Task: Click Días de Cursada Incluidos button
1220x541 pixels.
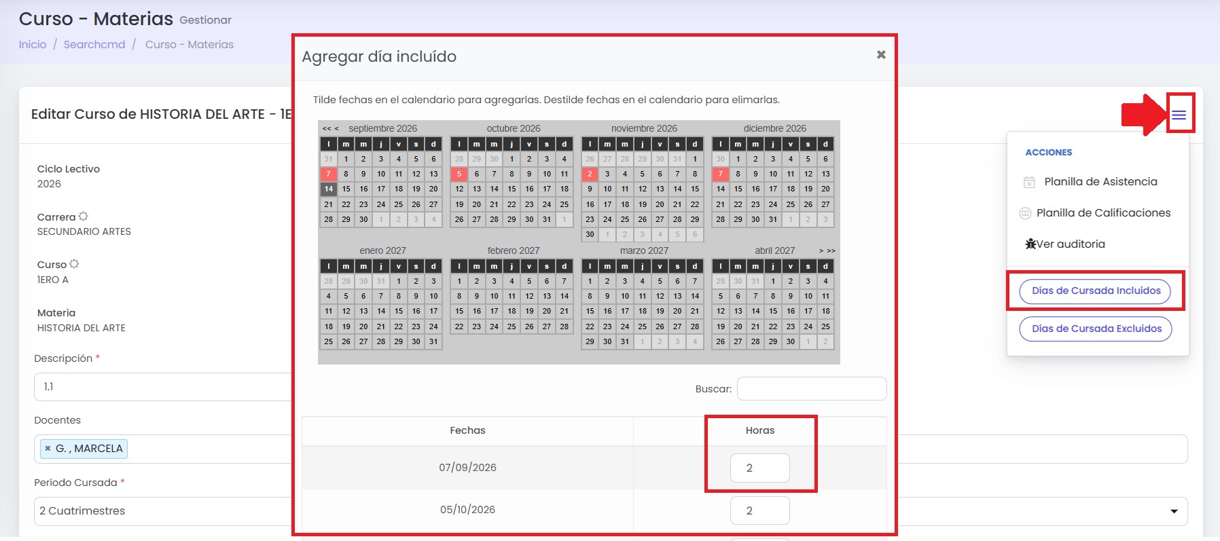Action: tap(1095, 291)
